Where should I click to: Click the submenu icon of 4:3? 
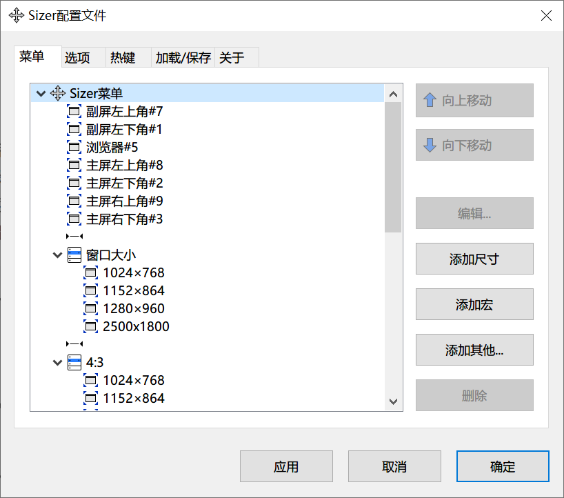(74, 362)
